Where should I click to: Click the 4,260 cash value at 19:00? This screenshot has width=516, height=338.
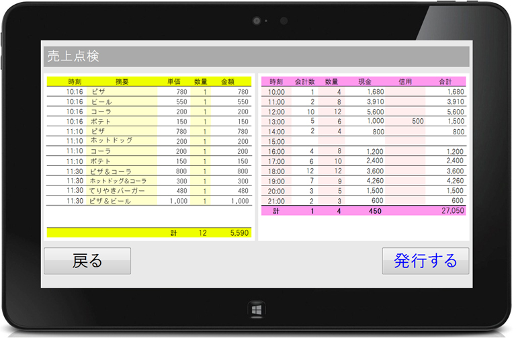pos(375,181)
